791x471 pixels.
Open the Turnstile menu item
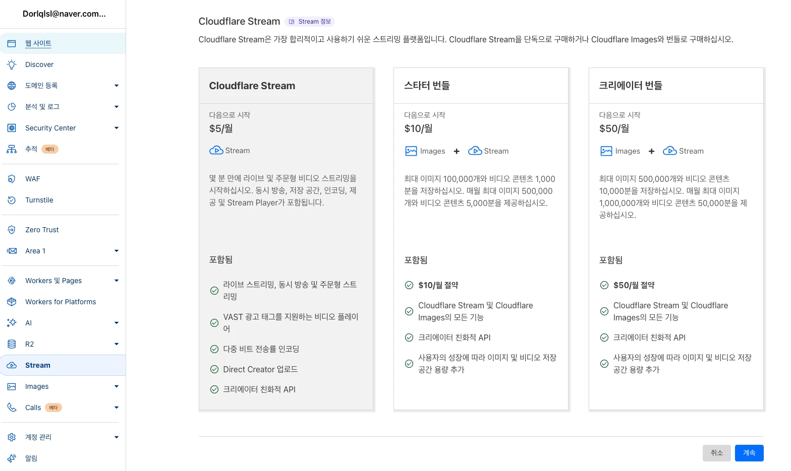click(x=63, y=200)
